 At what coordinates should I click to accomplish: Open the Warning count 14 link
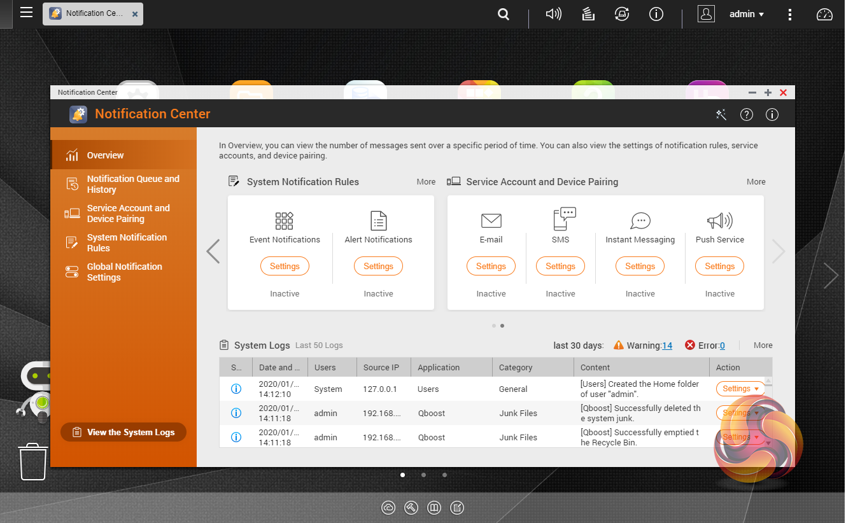click(x=667, y=345)
